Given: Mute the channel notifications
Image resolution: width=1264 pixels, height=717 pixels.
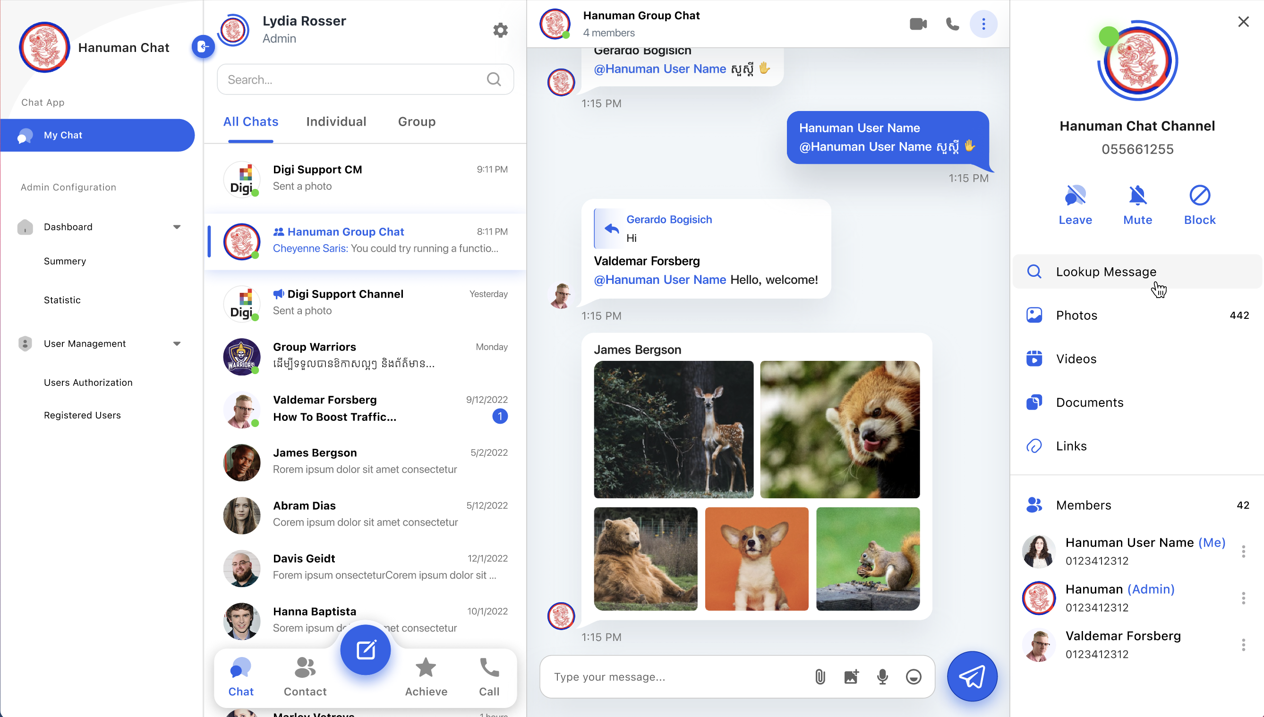Looking at the screenshot, I should click(x=1137, y=205).
